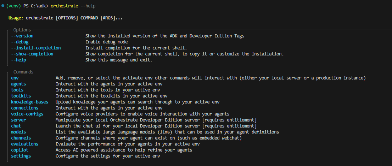Click the evaluations command name
The height and width of the screenshot is (166, 392).
[x=24, y=144]
